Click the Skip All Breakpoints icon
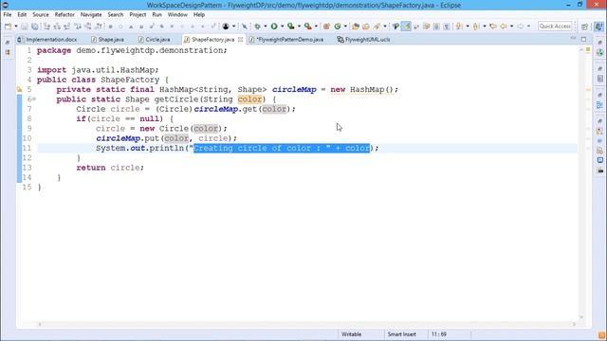Image resolution: width=607 pixels, height=341 pixels. [x=245, y=27]
